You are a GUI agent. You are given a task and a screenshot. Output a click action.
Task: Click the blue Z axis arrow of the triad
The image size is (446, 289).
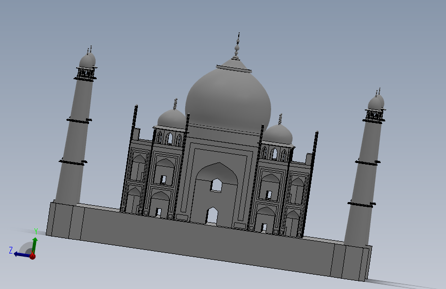(22, 254)
